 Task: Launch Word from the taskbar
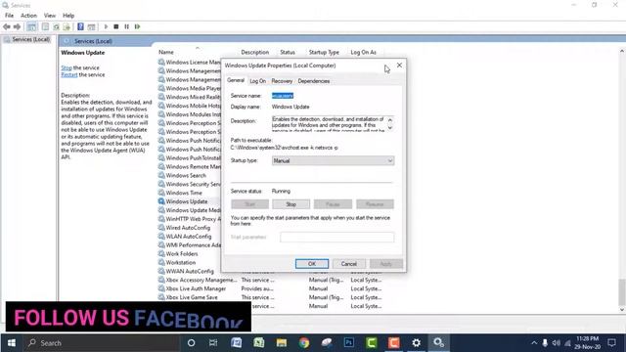237,343
